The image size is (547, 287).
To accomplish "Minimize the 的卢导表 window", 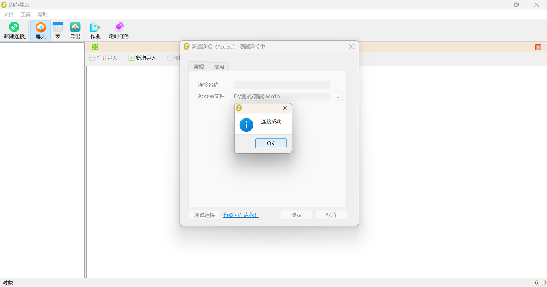I will [497, 5].
